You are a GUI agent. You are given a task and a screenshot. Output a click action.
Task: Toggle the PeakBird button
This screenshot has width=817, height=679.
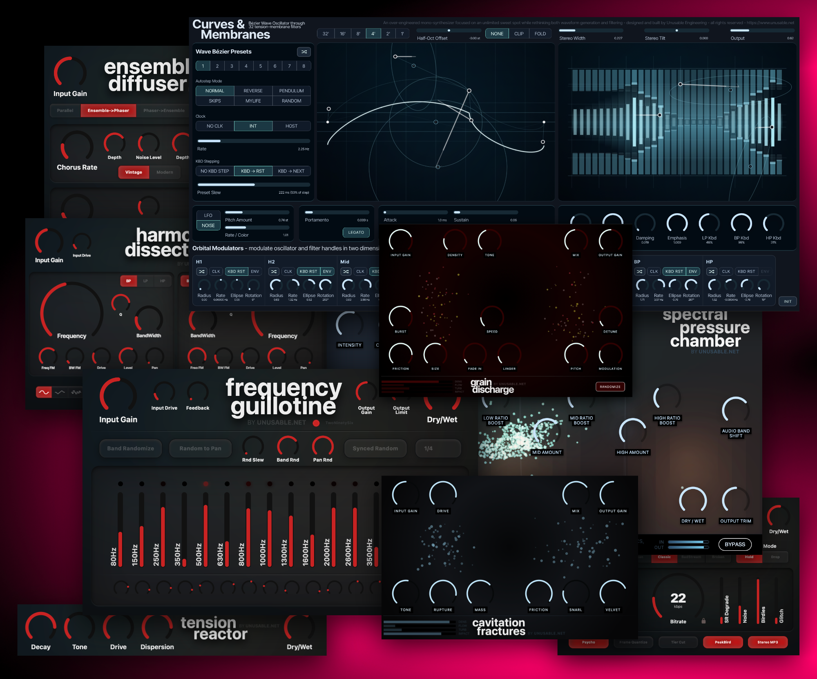(723, 642)
